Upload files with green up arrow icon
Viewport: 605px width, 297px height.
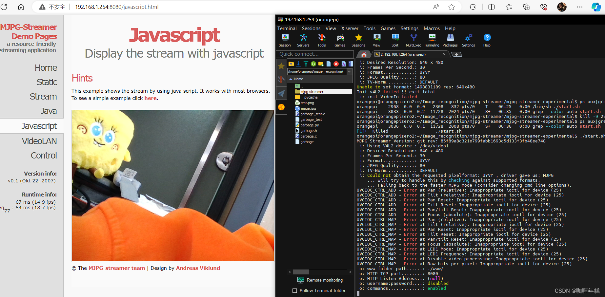[306, 64]
